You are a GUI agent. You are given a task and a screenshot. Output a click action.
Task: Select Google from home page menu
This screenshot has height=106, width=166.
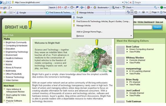pyautogui.click(x=102, y=17)
